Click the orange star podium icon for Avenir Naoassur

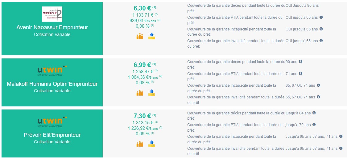tap(140, 36)
